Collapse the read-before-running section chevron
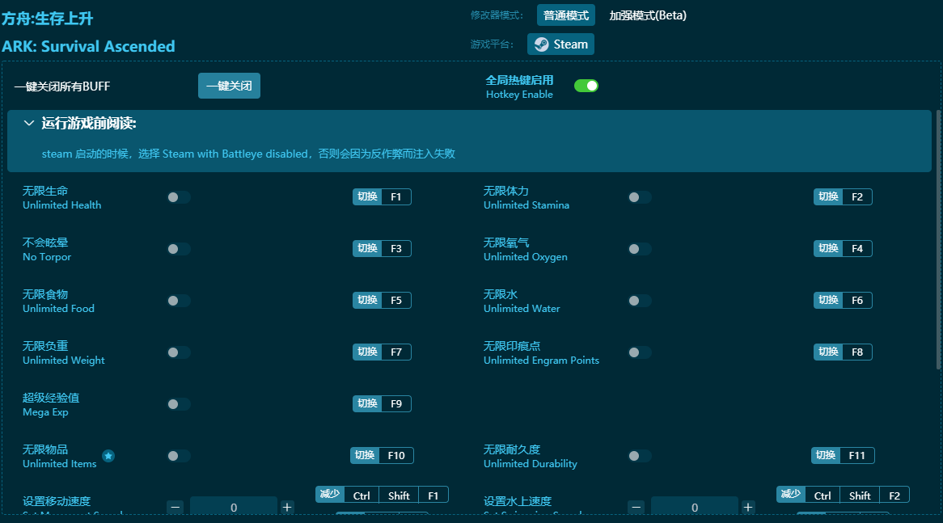 click(28, 123)
